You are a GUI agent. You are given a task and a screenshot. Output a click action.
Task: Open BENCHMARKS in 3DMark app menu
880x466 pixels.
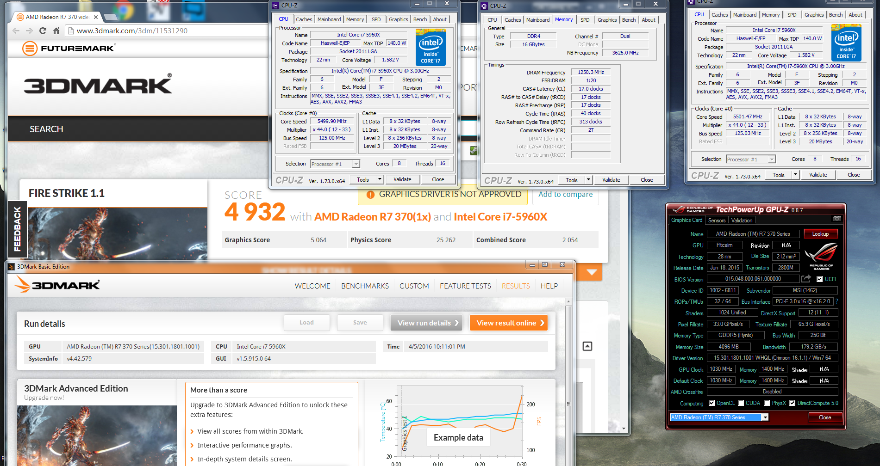click(x=365, y=286)
